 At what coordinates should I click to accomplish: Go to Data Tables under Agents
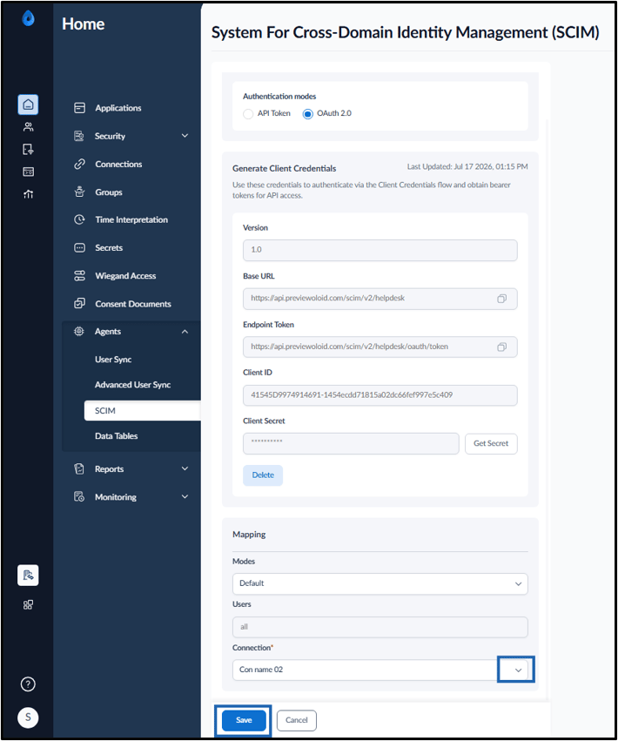click(117, 435)
